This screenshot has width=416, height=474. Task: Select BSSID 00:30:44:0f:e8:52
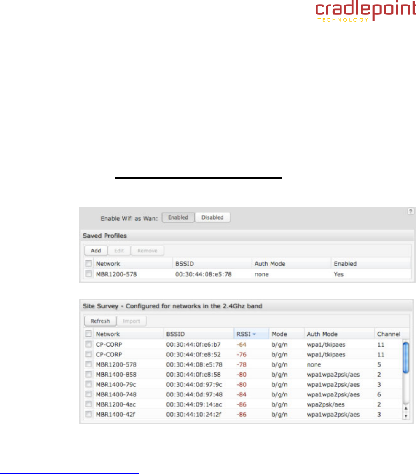[193, 355]
